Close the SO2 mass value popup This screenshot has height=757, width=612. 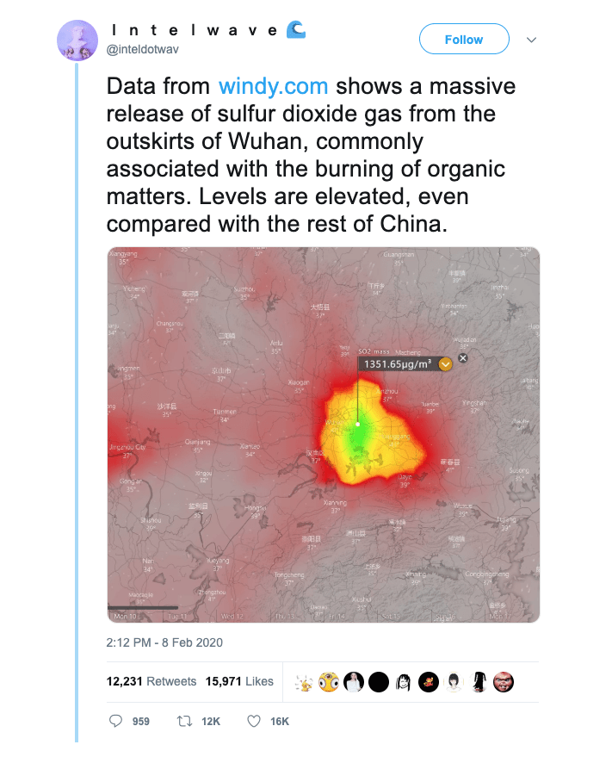point(463,357)
